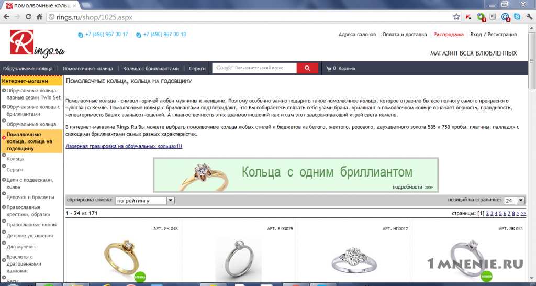Select 'Для мужчин' in sidebar
Image resolution: width=536 pixels, height=286 pixels.
click(x=21, y=247)
